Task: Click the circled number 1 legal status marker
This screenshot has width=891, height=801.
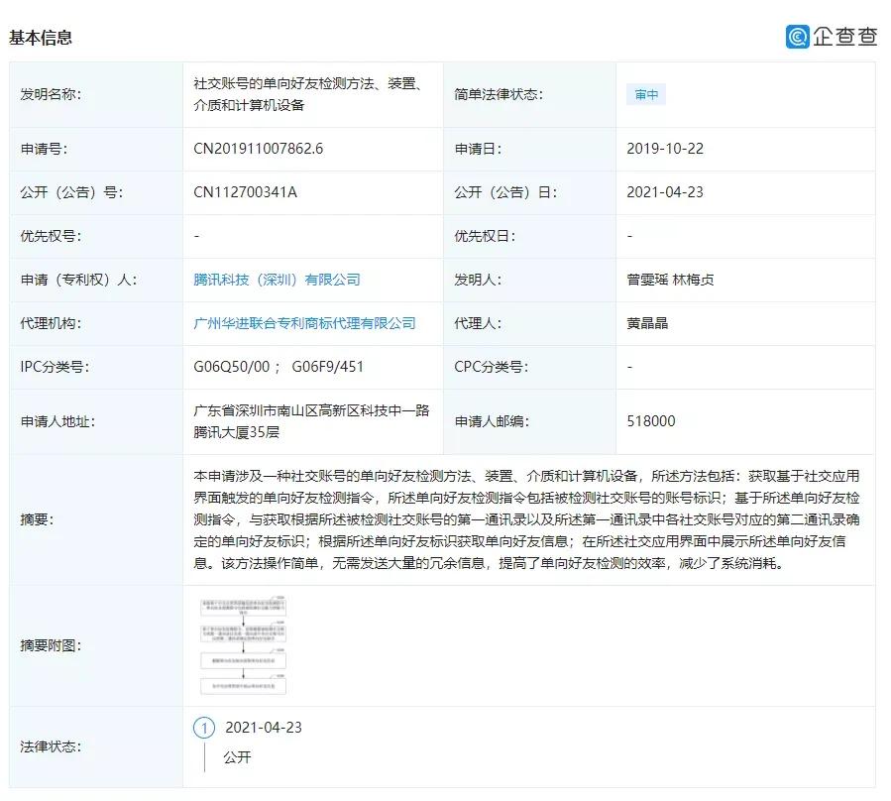Action: 202,727
